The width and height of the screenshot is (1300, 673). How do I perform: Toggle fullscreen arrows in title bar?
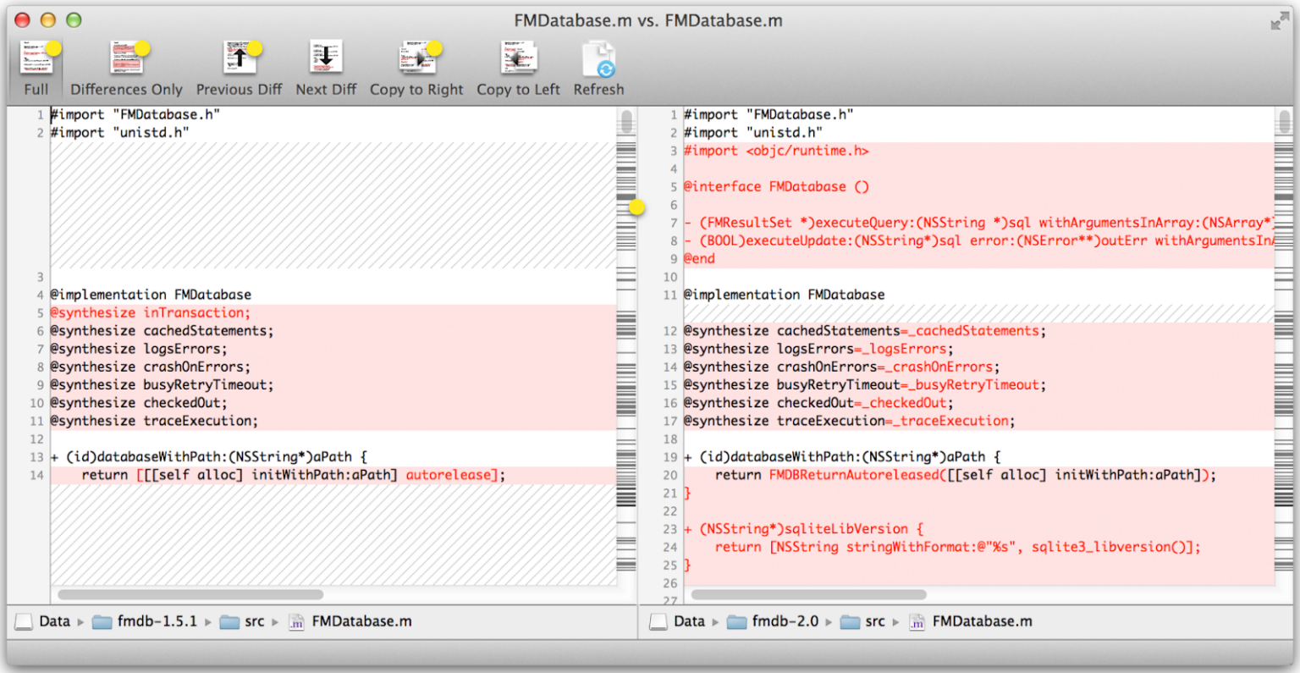1279,22
